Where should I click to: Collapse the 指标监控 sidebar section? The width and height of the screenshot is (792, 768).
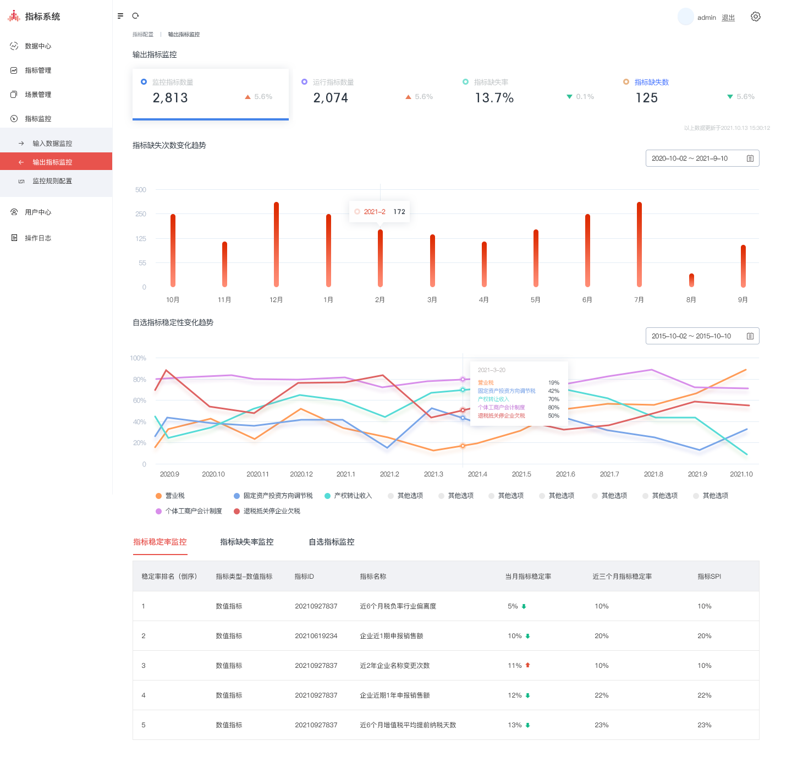38,119
